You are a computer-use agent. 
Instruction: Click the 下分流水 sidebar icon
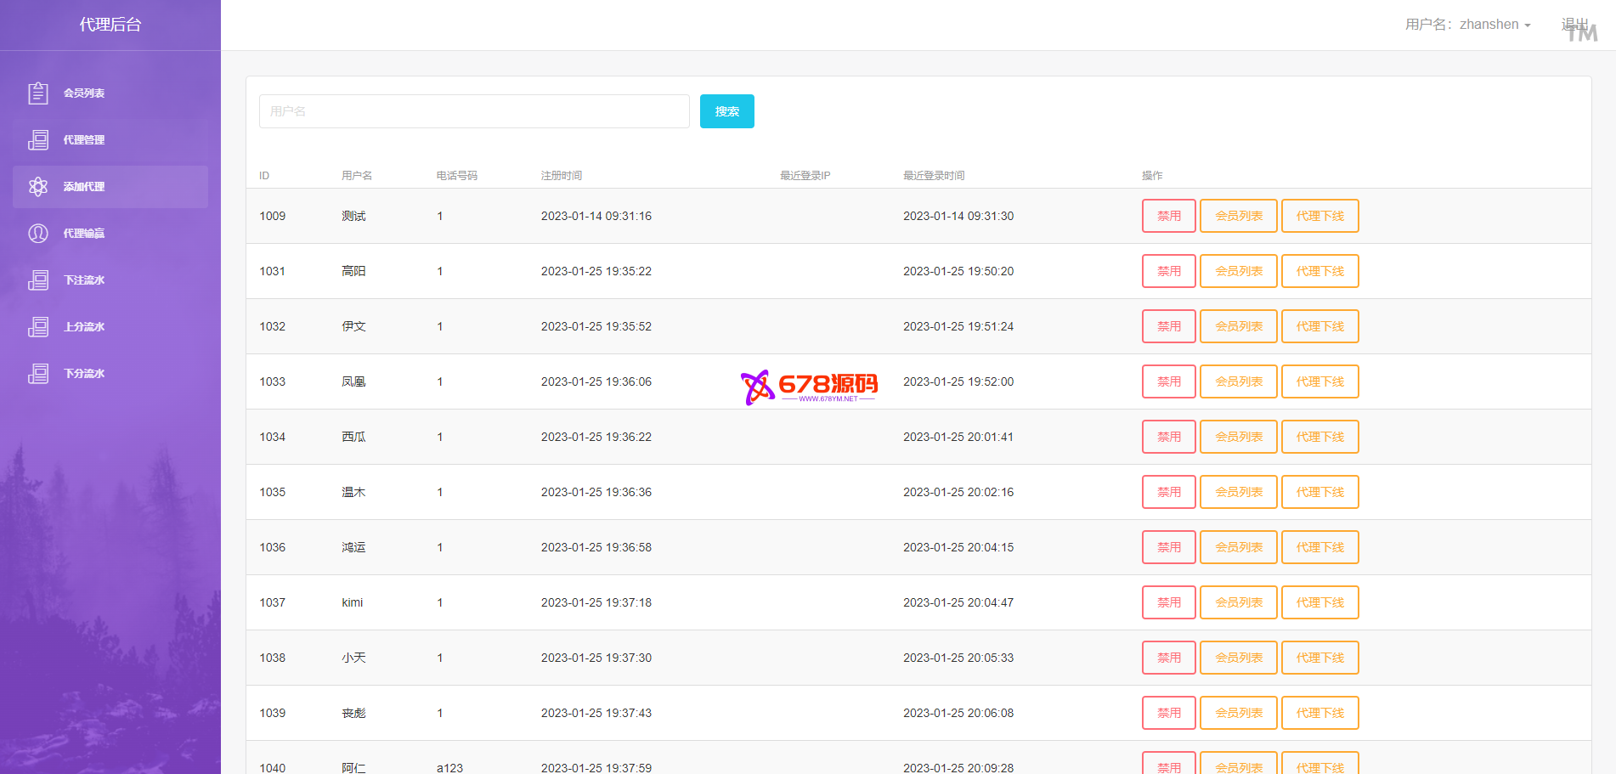pyautogui.click(x=38, y=374)
